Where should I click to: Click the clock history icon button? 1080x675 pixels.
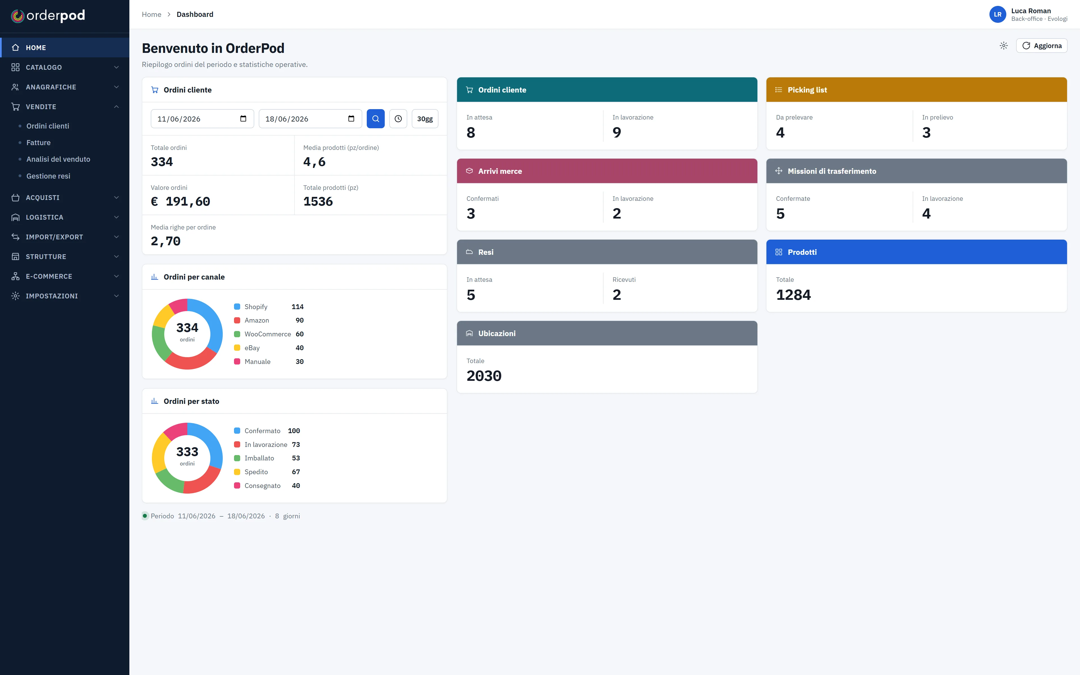[x=398, y=119]
